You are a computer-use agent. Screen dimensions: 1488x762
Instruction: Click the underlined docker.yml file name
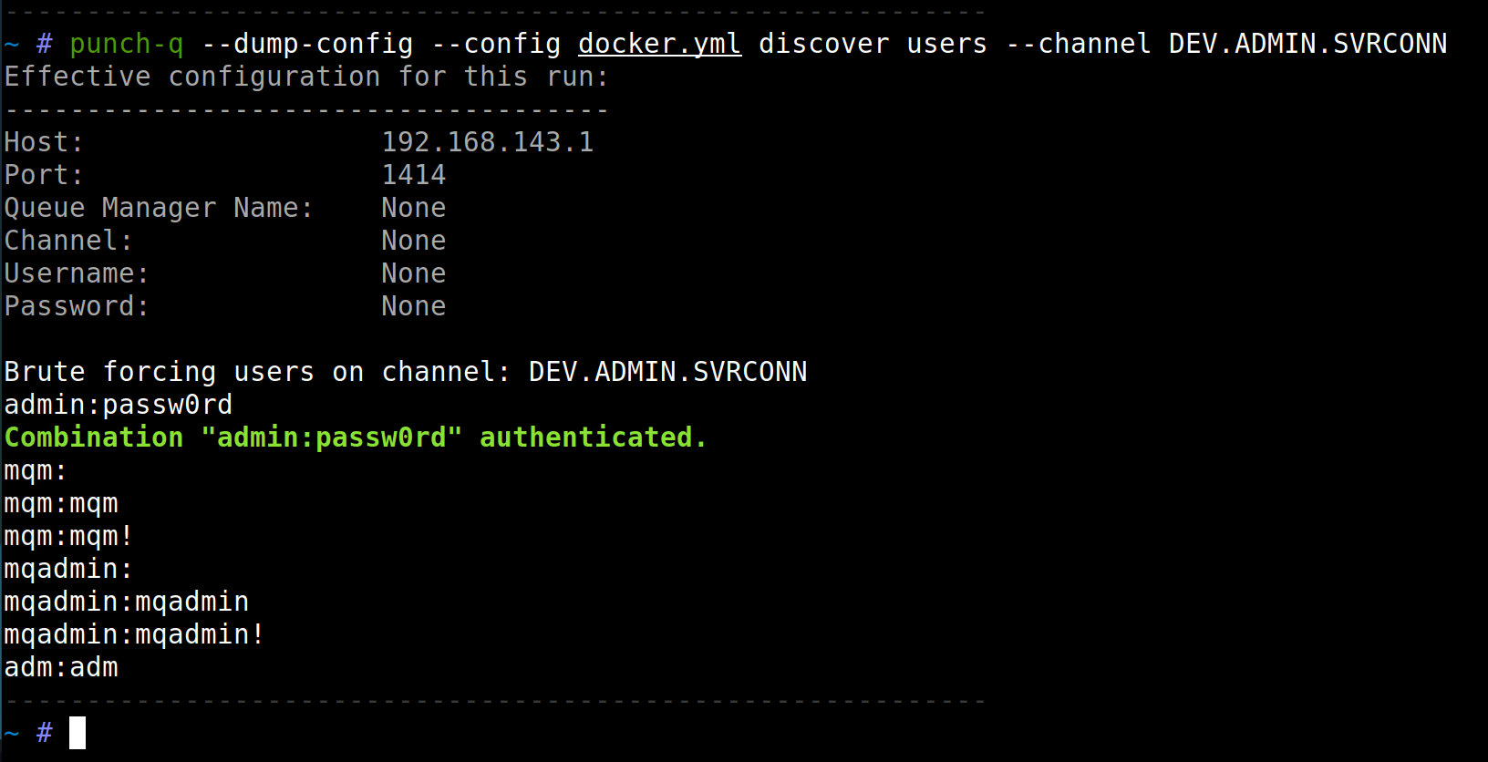coord(659,44)
